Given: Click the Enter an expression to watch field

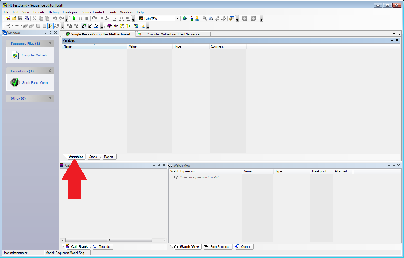Looking at the screenshot, I should [200, 177].
